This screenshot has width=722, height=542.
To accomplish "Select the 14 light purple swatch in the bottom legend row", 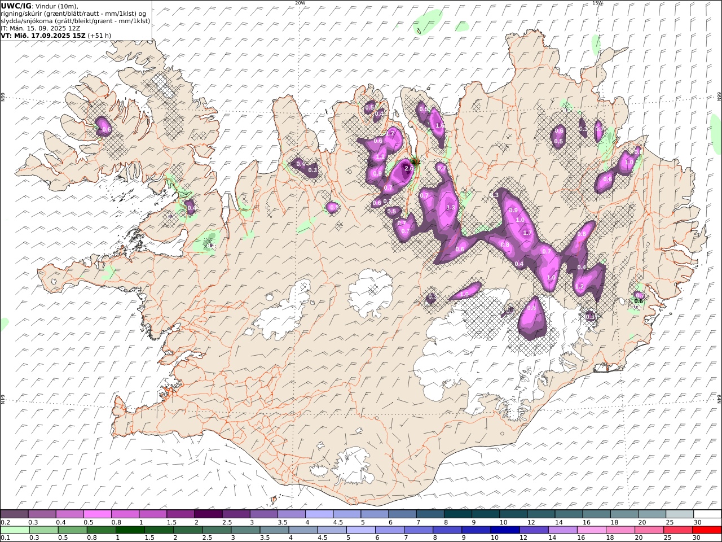I will [562, 530].
